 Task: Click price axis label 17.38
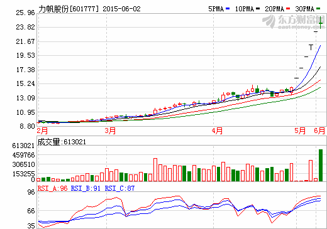click(x=25, y=70)
